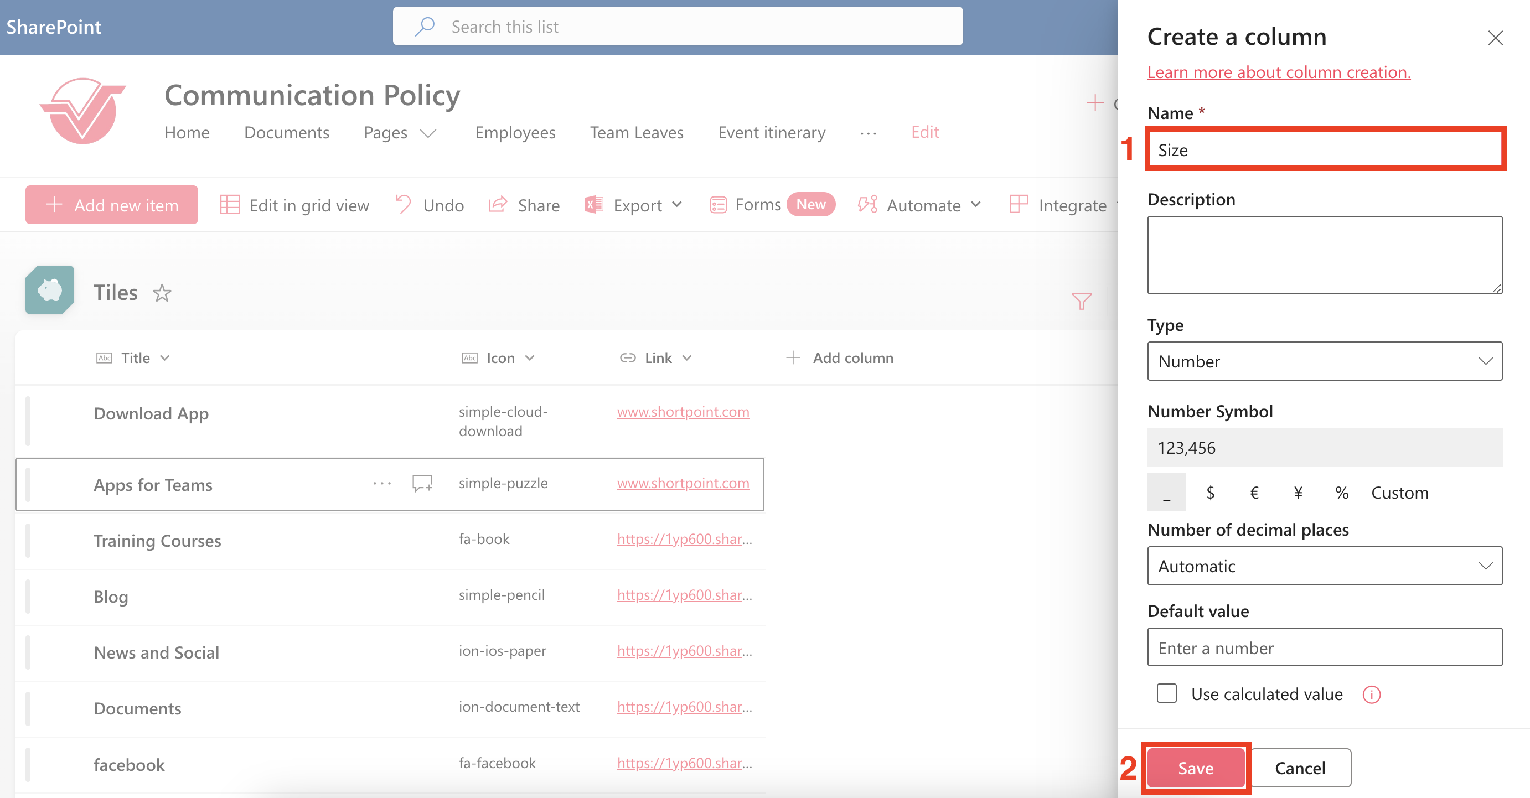Open Team Leaves navigation item

pyautogui.click(x=636, y=132)
